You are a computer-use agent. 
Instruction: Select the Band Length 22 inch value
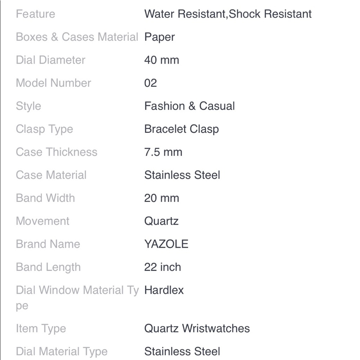pyautogui.click(x=163, y=267)
